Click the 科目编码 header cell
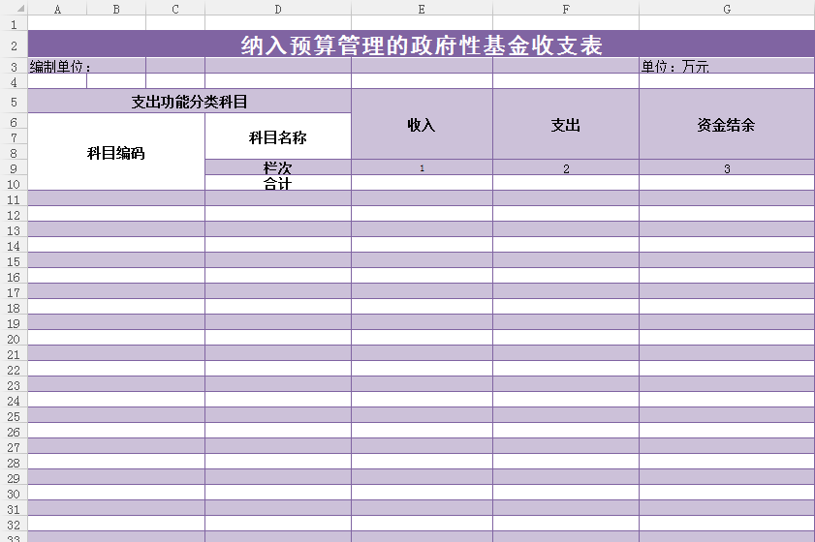 (116, 152)
